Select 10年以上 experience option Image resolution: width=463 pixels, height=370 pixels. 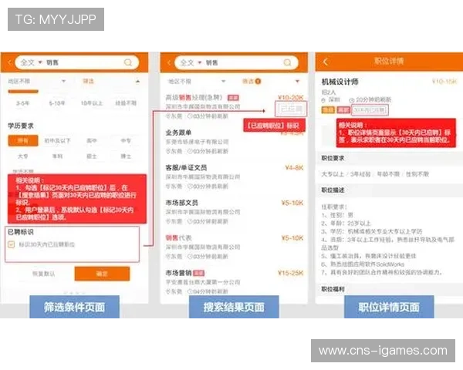(92, 103)
